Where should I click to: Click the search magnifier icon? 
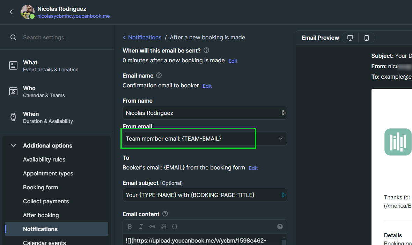point(13,38)
